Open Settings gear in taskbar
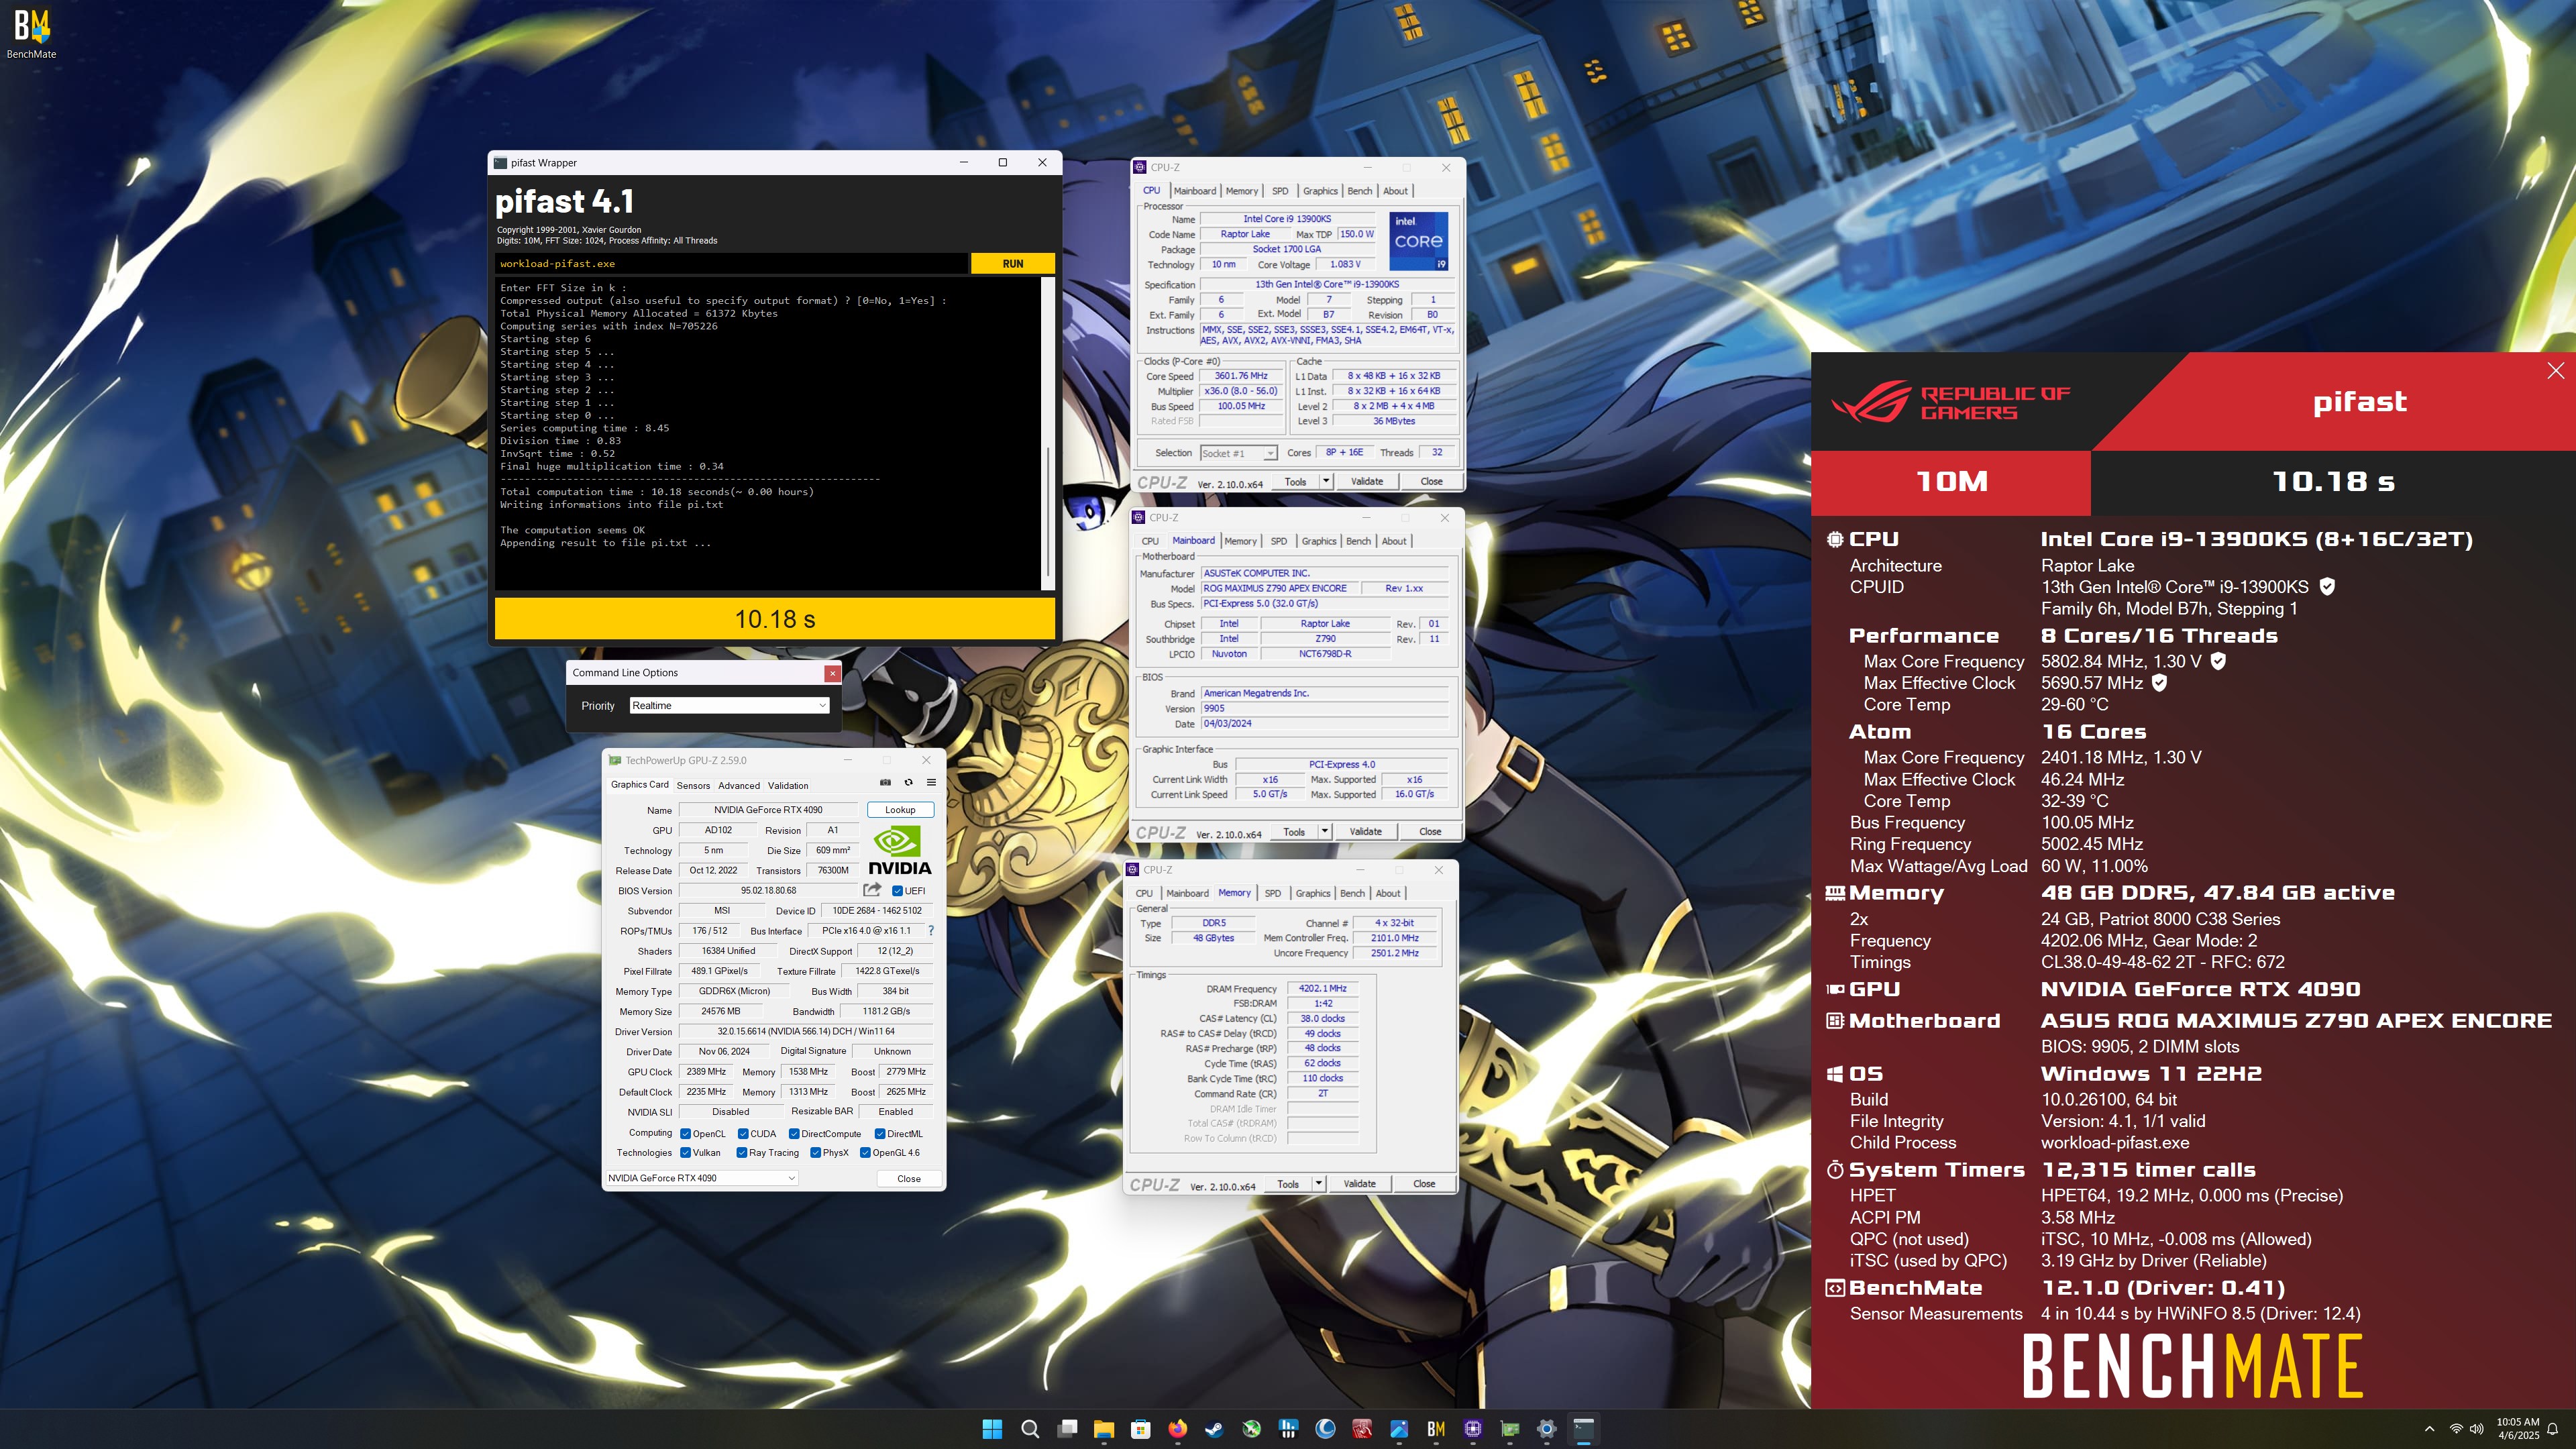The height and width of the screenshot is (1449, 2576). tap(1547, 1429)
